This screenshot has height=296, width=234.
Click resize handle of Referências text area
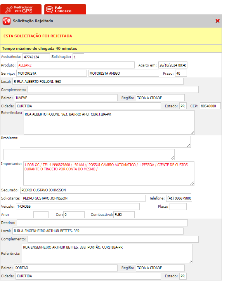pyautogui.click(x=192, y=132)
